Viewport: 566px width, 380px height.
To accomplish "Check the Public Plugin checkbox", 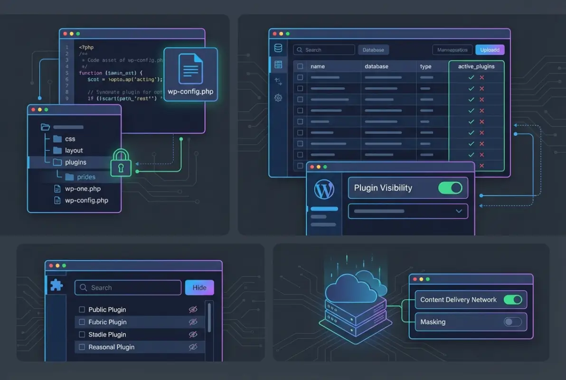I will pyautogui.click(x=82, y=310).
